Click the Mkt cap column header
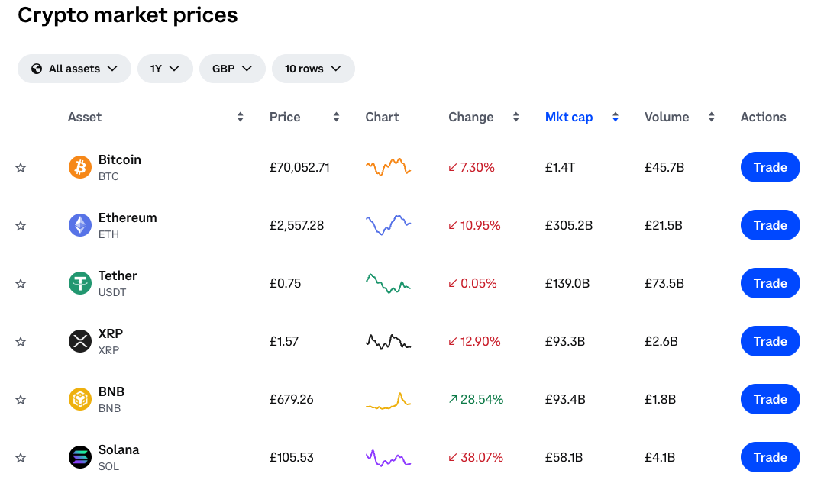824x496 pixels. [569, 117]
